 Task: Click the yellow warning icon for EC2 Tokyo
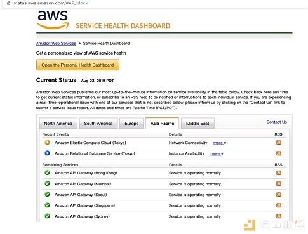click(x=48, y=142)
